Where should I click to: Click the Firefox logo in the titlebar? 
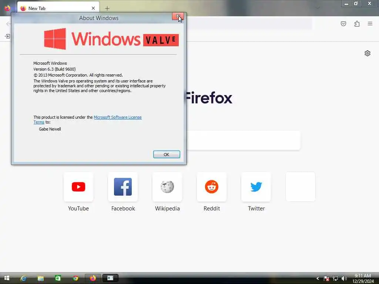point(7,8)
